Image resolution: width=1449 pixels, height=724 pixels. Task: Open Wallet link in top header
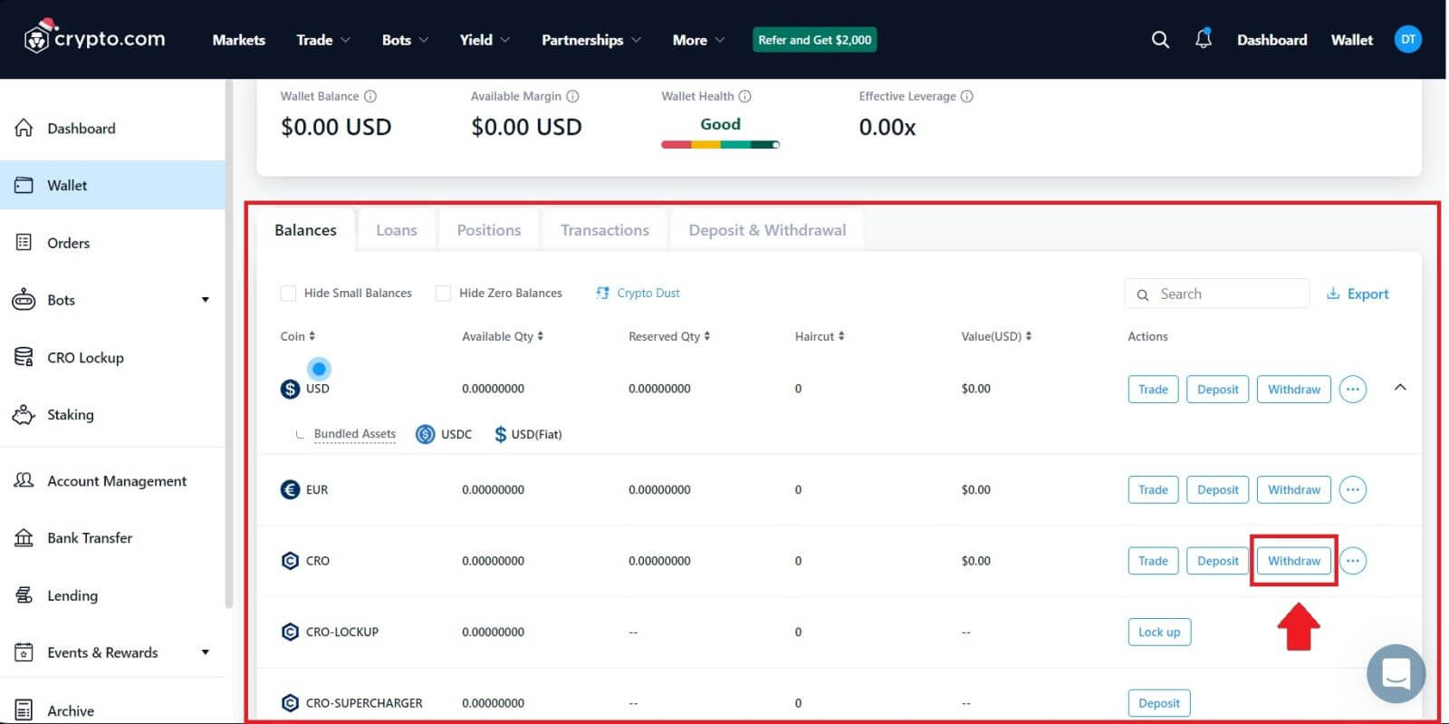point(1351,40)
